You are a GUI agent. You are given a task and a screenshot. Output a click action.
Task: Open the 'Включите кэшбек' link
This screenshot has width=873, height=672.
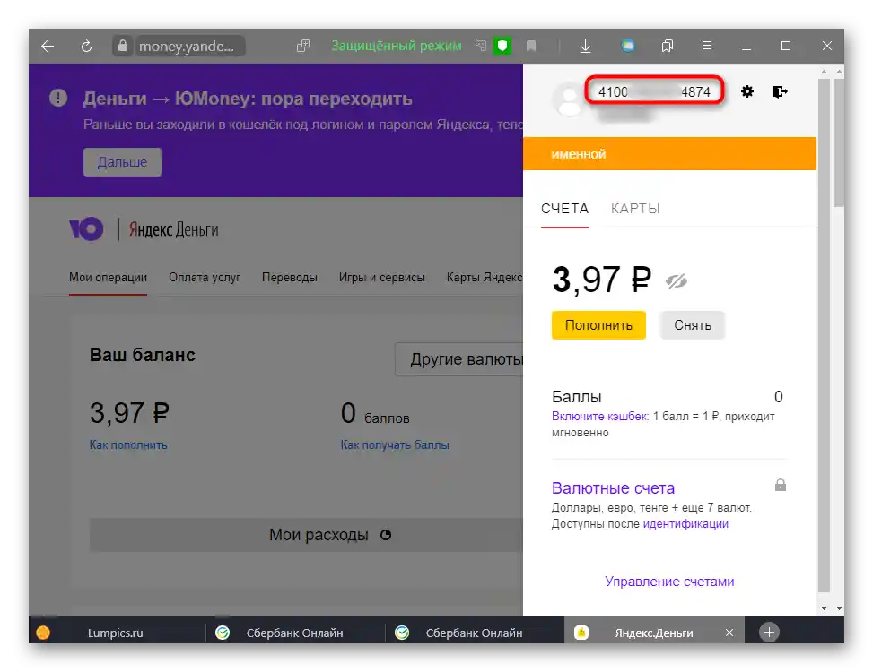[x=599, y=417]
